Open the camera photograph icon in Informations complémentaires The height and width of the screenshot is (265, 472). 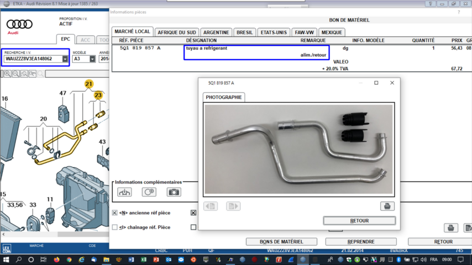tap(174, 192)
